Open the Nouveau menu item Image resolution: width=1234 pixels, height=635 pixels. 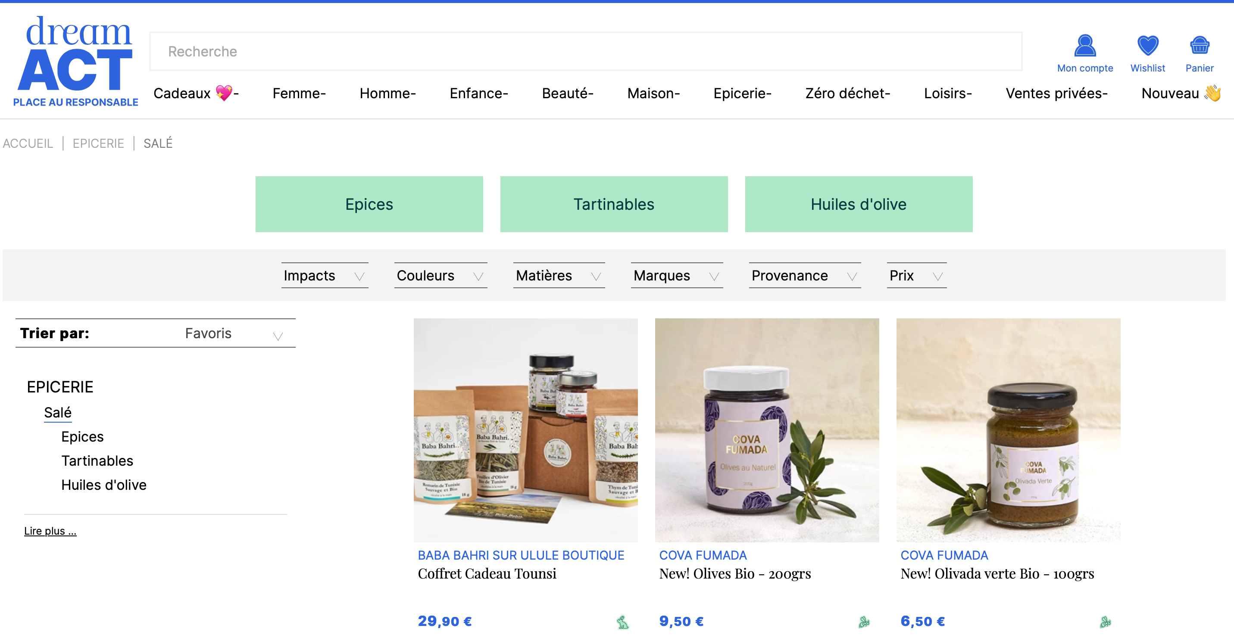click(x=1181, y=93)
